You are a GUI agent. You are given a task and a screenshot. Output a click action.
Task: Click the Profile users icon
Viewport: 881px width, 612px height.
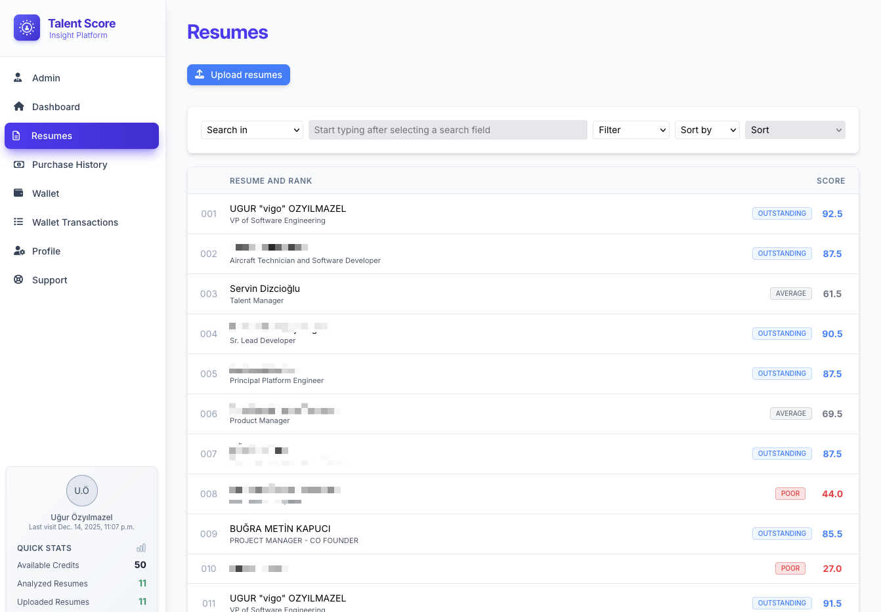coord(18,251)
